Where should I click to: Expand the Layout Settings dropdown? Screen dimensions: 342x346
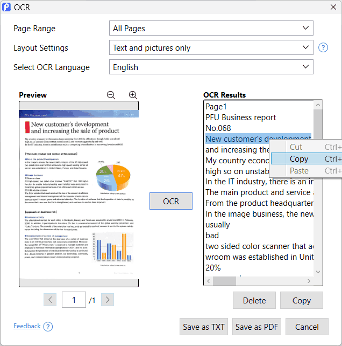click(211, 47)
